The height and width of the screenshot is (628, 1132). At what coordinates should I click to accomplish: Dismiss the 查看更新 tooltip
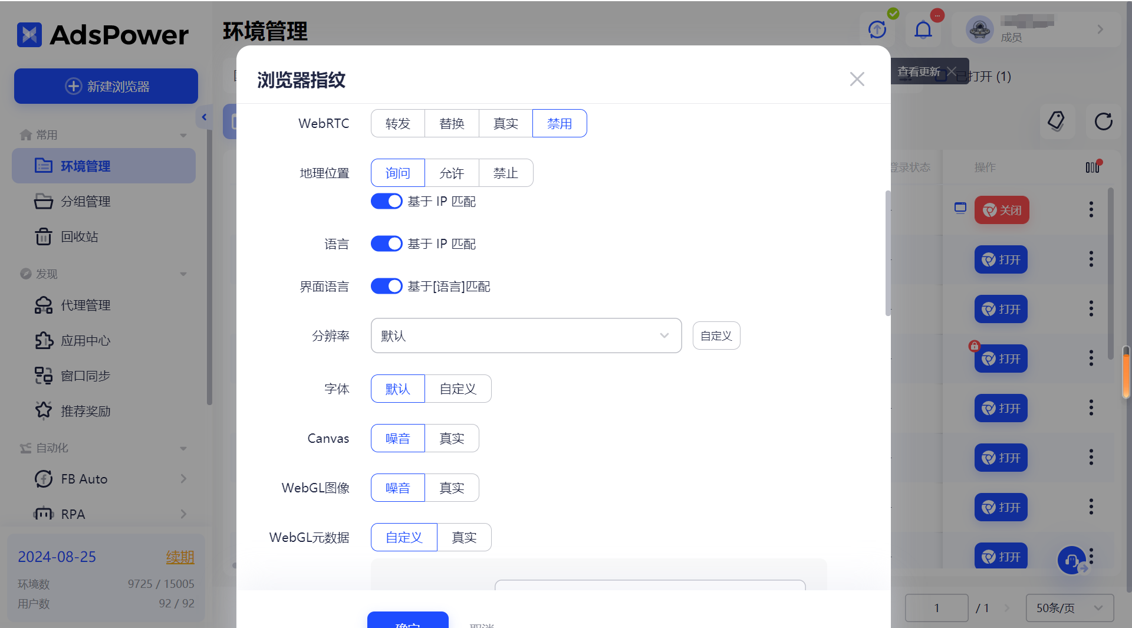pyautogui.click(x=952, y=71)
